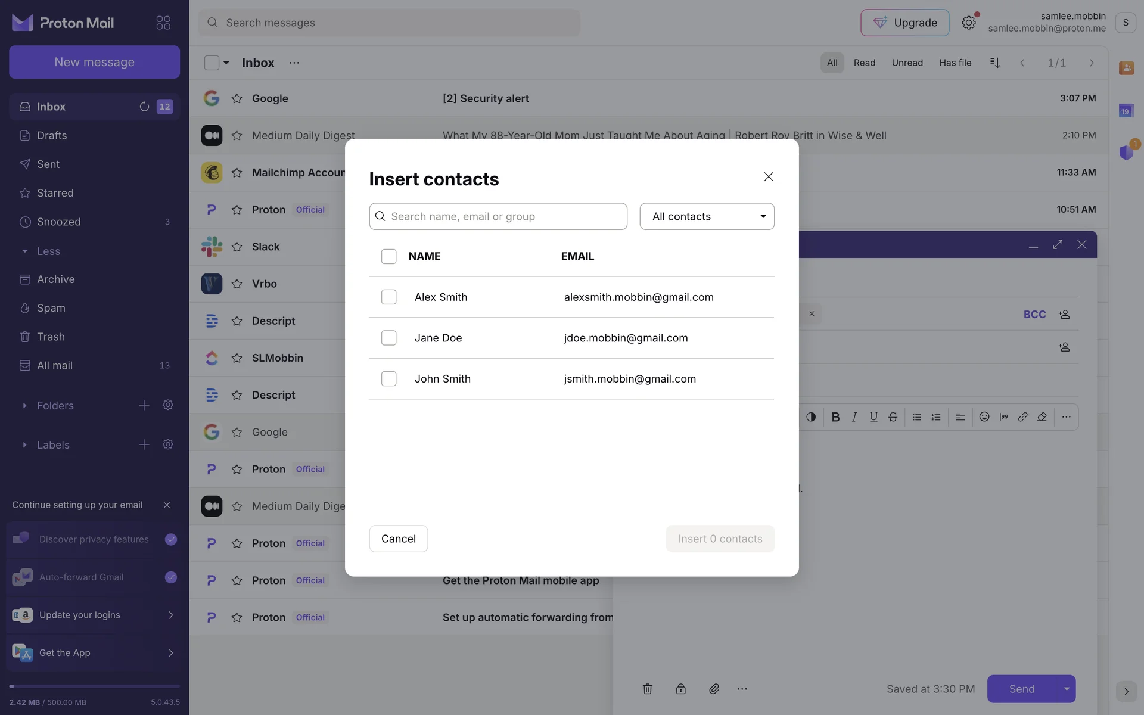The image size is (1144, 715).
Task: Open the All contacts dropdown
Action: point(707,216)
